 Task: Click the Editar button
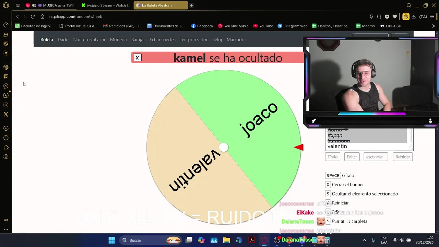pyautogui.click(x=352, y=157)
